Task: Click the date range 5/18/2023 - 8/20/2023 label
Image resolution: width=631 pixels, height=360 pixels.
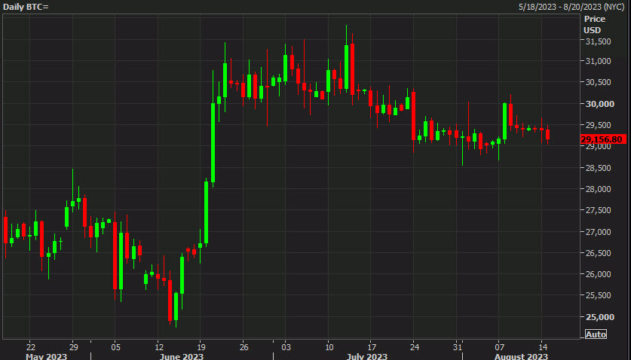Action: 571,7
